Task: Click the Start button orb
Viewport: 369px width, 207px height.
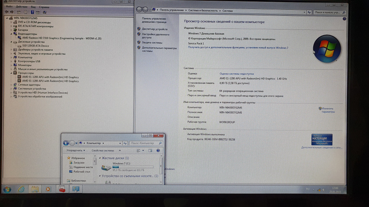Action: 7,189
